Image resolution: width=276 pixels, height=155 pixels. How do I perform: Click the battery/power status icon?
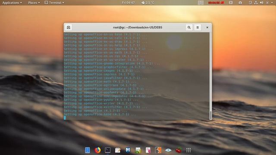tap(267, 3)
